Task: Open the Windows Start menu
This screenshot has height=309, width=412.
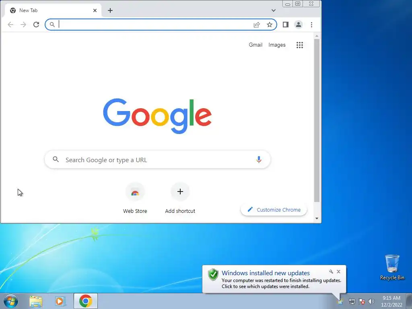Action: tap(11, 301)
